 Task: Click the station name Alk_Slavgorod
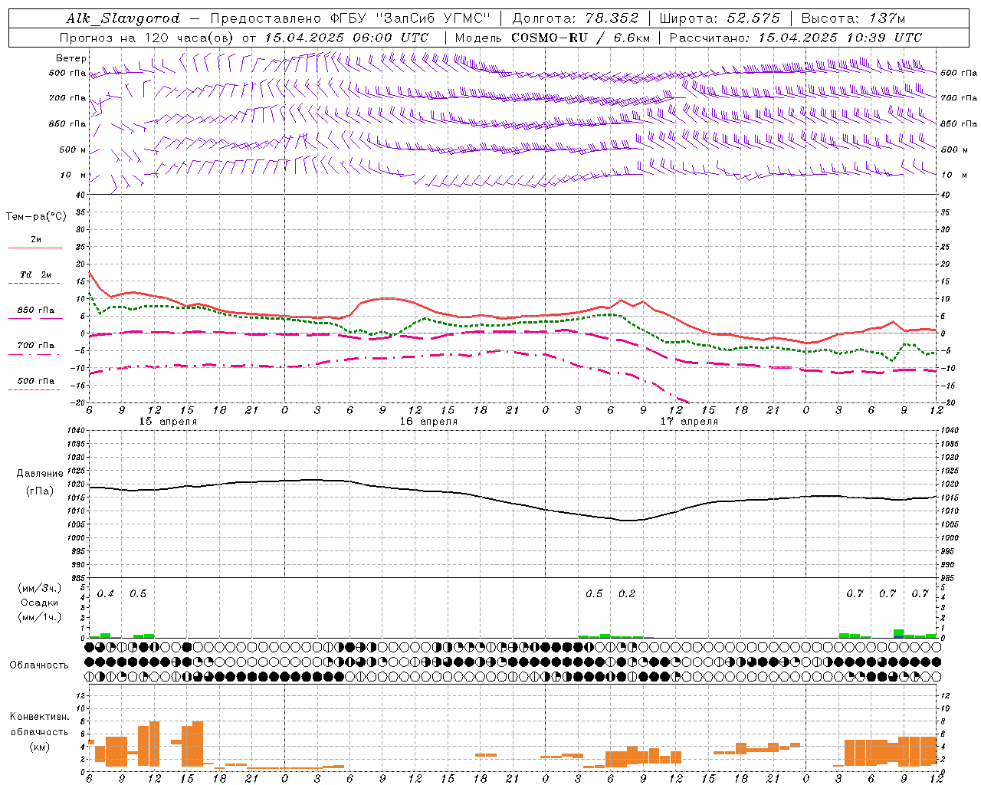pos(123,18)
